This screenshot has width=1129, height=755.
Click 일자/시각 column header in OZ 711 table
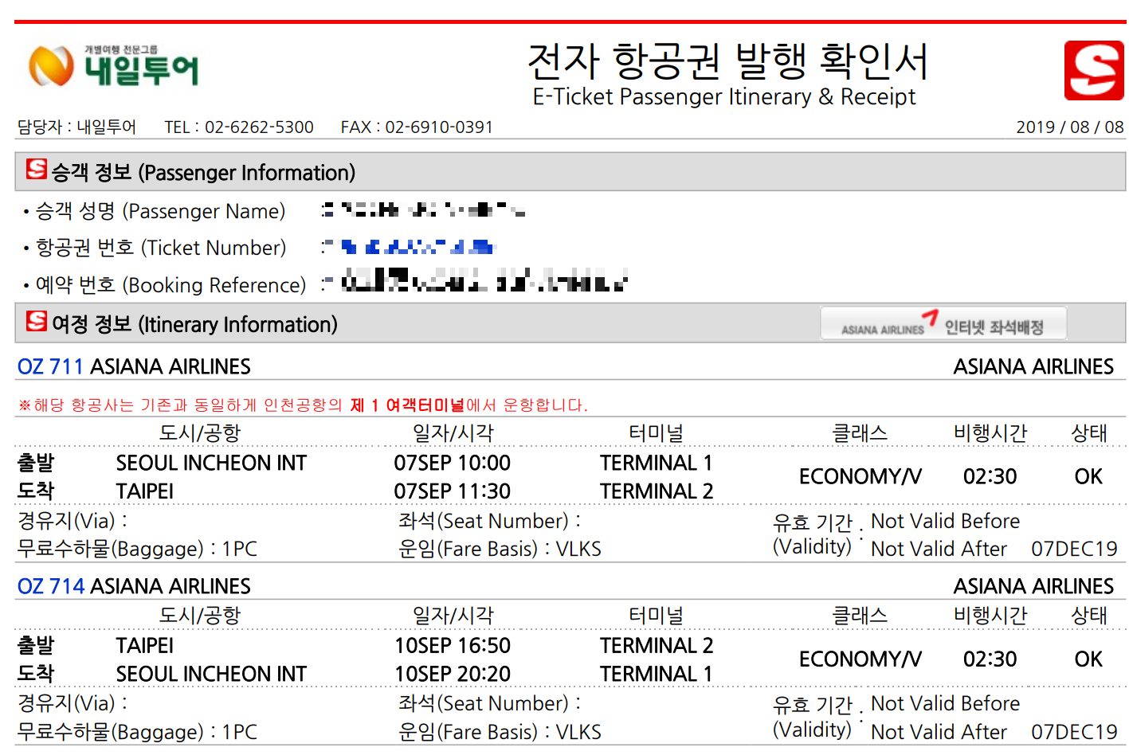[453, 432]
